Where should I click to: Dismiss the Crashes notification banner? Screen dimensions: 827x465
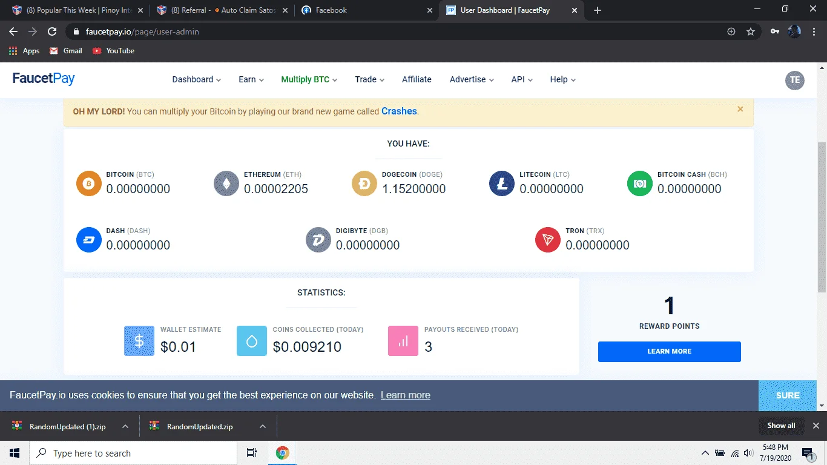pyautogui.click(x=740, y=110)
